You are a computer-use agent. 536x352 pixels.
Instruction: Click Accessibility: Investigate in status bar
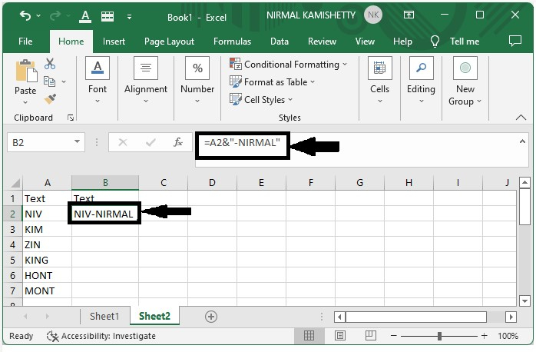101,336
